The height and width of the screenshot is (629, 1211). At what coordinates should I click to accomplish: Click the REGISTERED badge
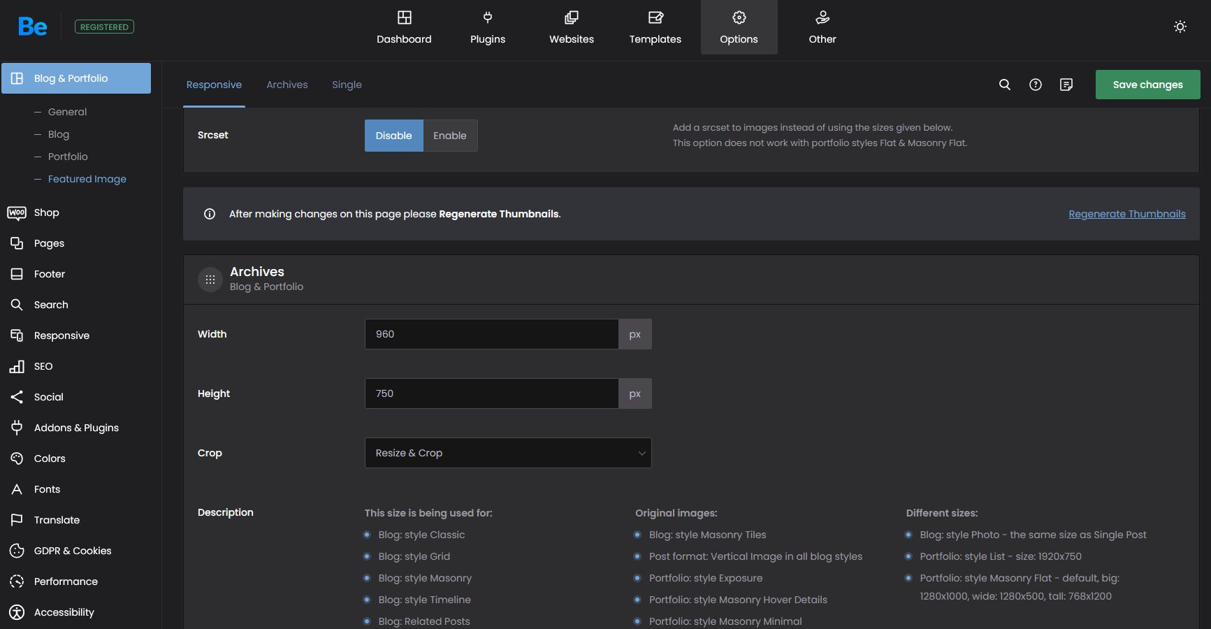pyautogui.click(x=105, y=27)
